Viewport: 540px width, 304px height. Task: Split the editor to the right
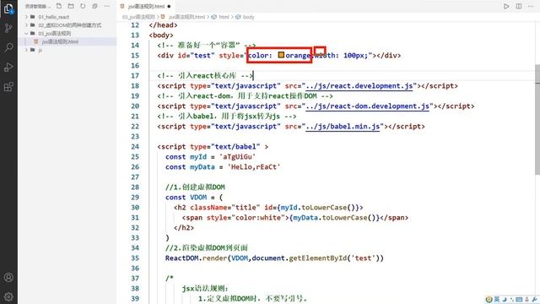click(x=519, y=6)
